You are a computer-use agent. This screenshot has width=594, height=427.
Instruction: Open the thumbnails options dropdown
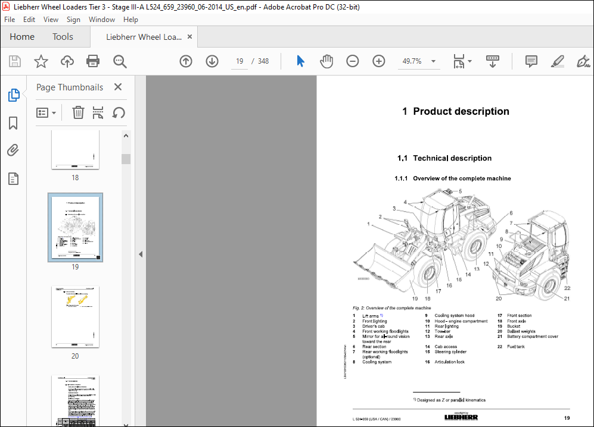click(x=46, y=113)
